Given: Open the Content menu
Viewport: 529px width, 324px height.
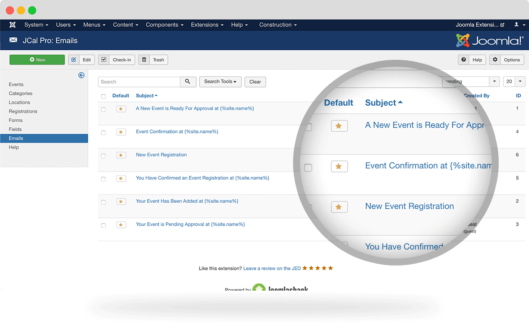Looking at the screenshot, I should pyautogui.click(x=126, y=25).
